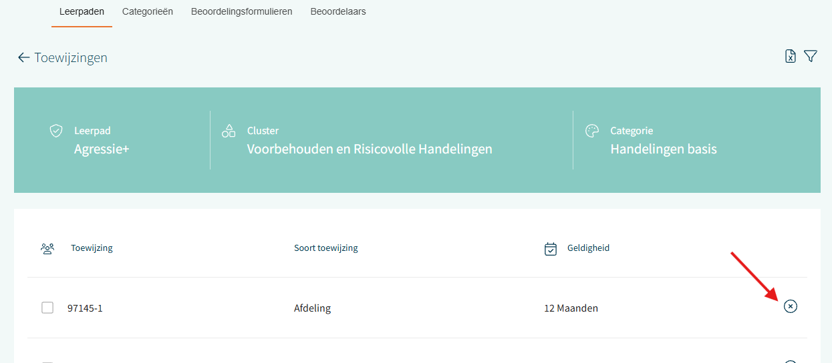
Task: Switch to the Leerpaden tab
Action: [x=82, y=11]
